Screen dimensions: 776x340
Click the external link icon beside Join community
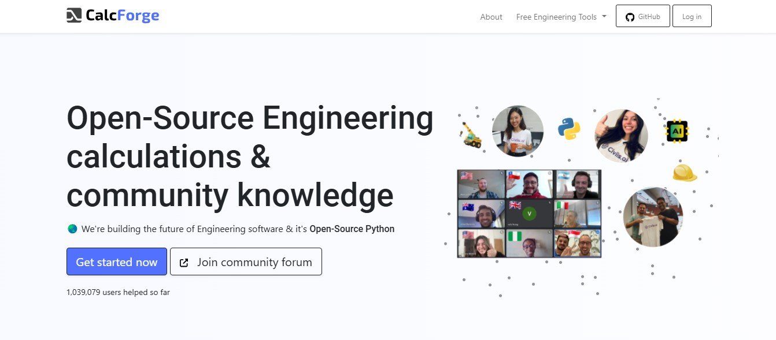184,263
